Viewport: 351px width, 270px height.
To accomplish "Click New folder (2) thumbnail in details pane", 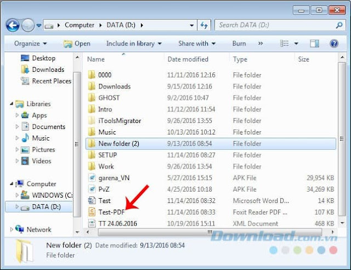I will (24, 251).
